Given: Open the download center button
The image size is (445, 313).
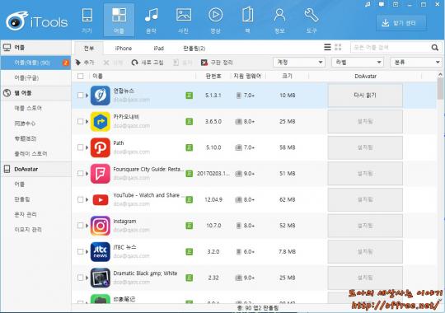Looking at the screenshot, I should (x=401, y=23).
